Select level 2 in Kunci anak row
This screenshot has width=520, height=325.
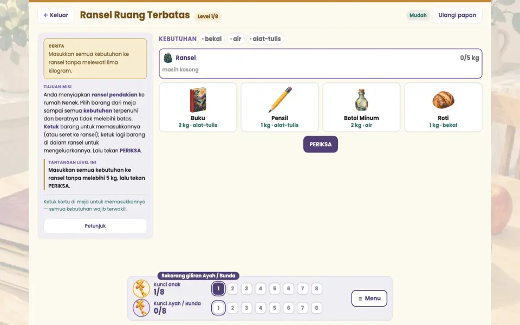232,289
